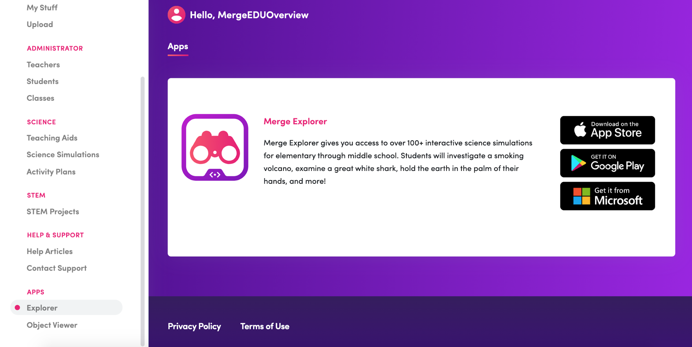
Task: Go to Upload in sidebar
Action: [x=40, y=25]
